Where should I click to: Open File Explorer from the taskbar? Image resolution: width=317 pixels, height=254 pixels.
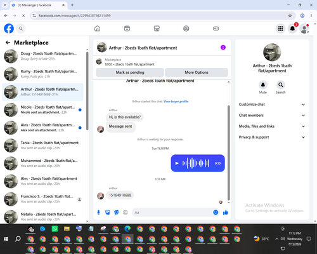pyautogui.click(x=67, y=229)
